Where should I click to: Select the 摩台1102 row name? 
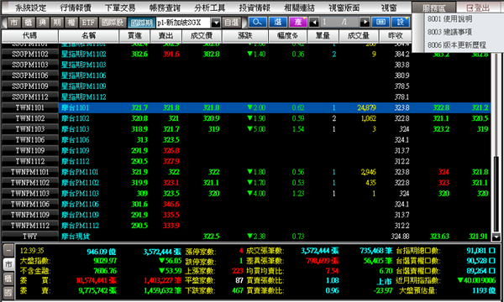pos(76,118)
